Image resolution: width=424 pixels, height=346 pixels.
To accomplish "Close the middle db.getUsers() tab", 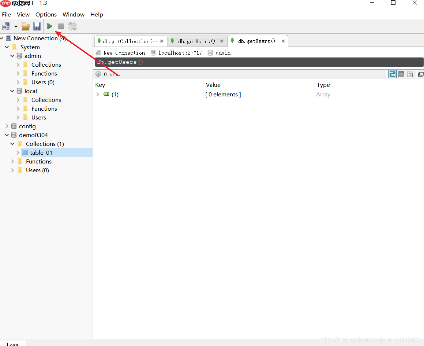I will [222, 41].
